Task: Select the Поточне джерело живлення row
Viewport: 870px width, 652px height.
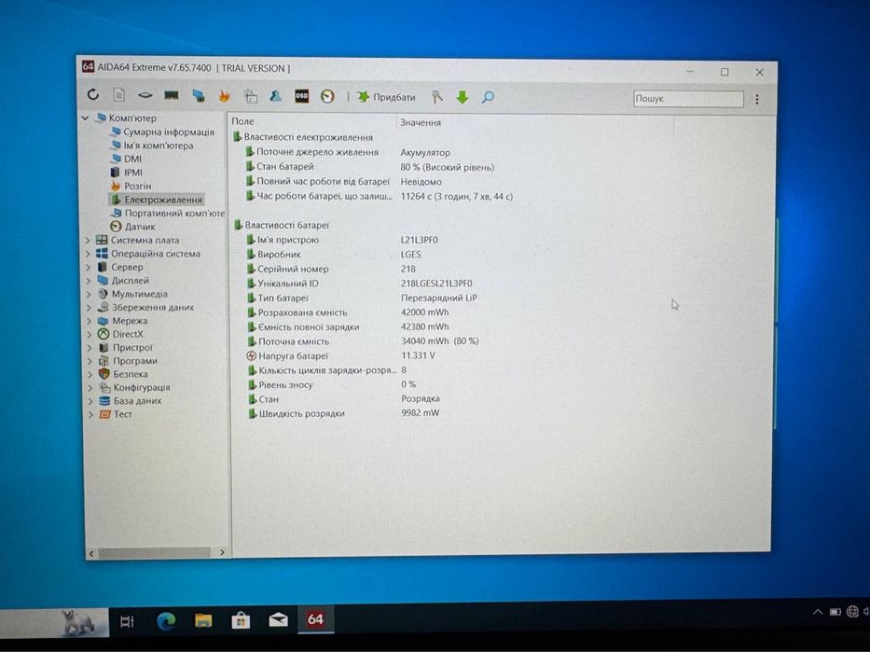Action: click(348, 152)
